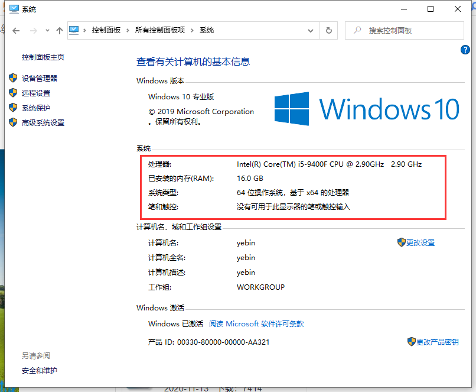
Task: Click 更改产品密钥 link
Action: pyautogui.click(x=437, y=342)
